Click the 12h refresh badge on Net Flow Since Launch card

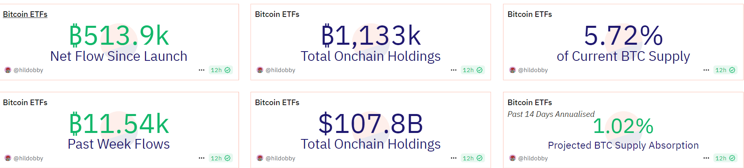[x=220, y=70]
